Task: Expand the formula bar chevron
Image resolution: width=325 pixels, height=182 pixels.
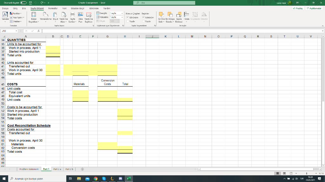Action: coord(323,31)
